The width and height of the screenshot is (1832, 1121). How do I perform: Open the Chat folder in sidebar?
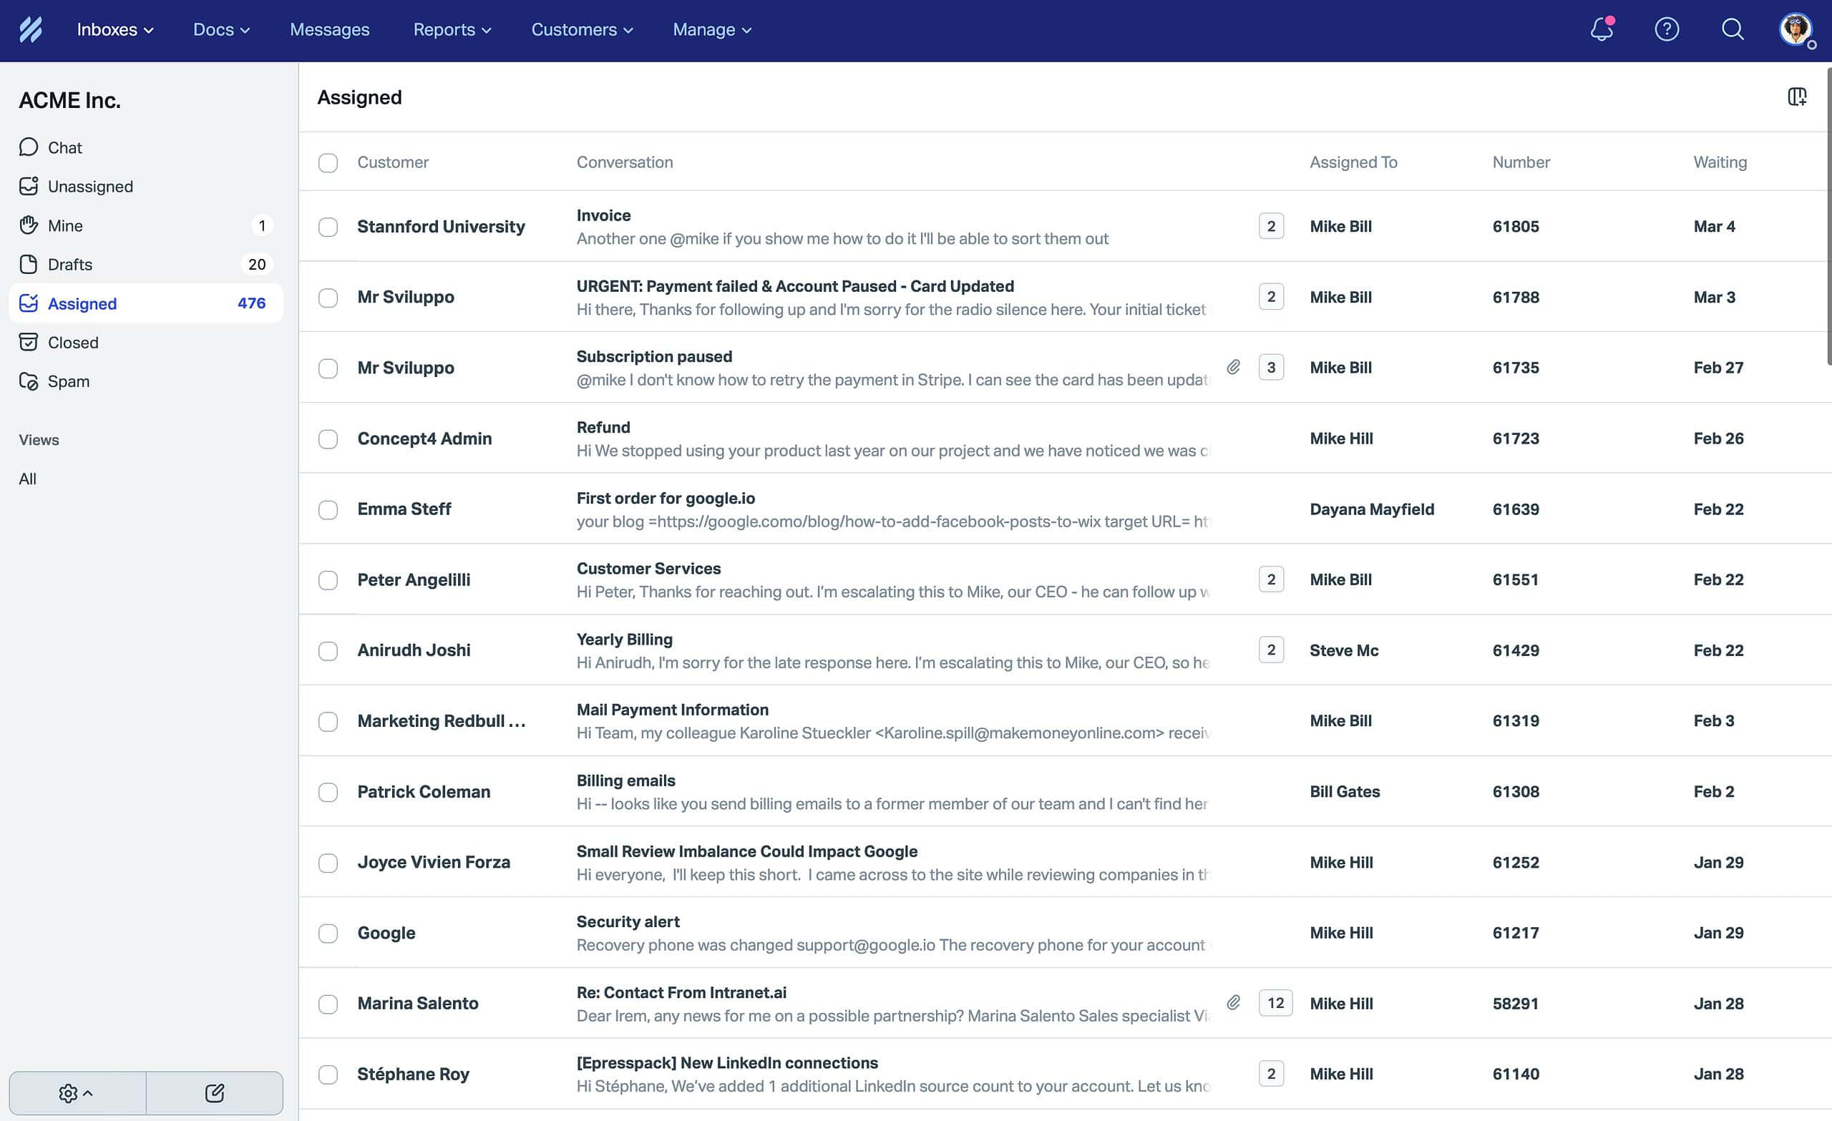[64, 147]
